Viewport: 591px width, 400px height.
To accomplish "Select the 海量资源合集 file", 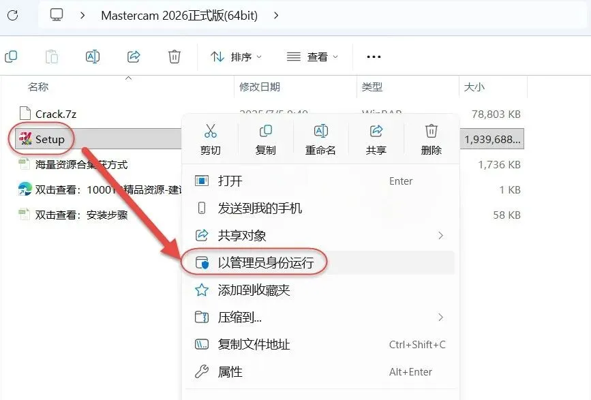I will (x=81, y=165).
